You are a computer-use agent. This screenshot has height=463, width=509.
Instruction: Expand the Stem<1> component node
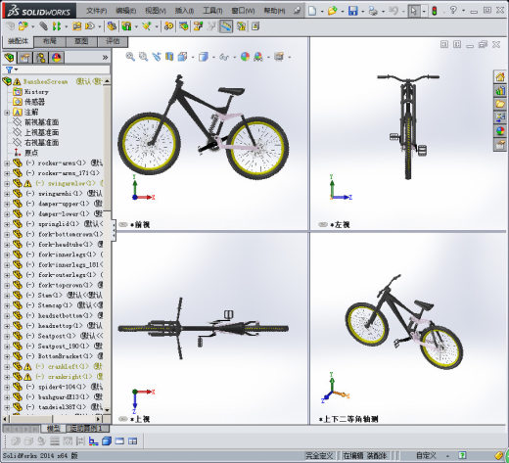[7, 296]
